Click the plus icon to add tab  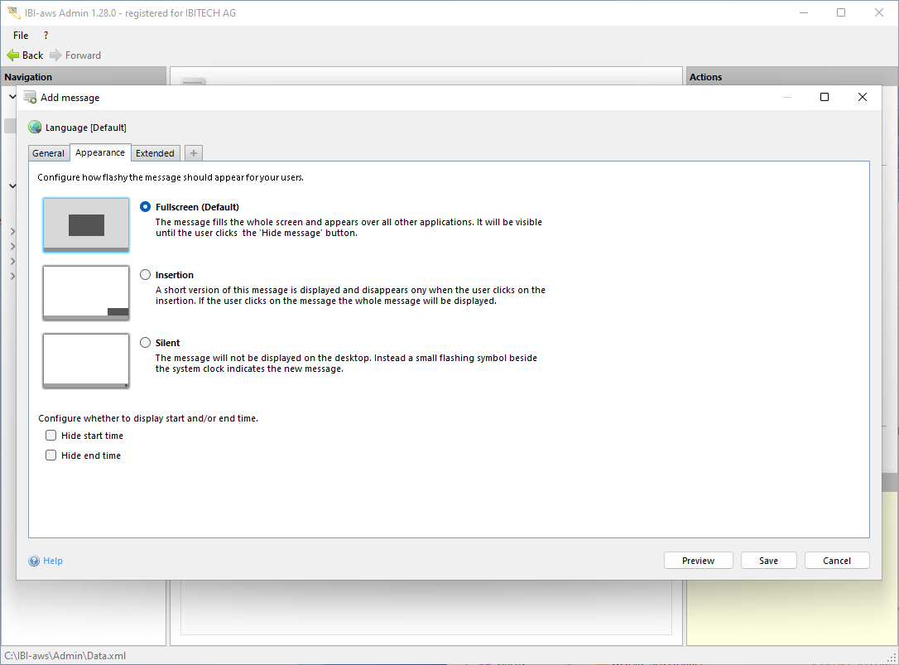193,153
